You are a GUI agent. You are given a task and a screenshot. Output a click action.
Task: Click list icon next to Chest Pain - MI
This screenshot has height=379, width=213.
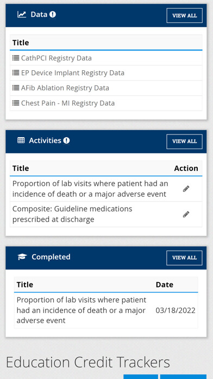(16, 103)
